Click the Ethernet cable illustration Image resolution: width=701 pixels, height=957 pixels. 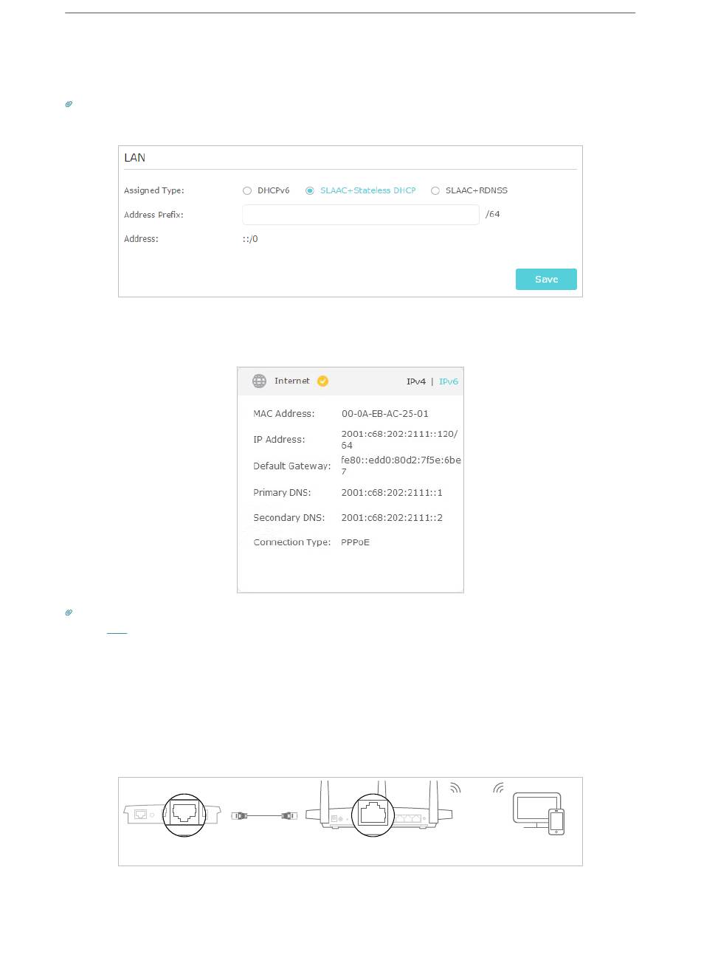coord(264,815)
